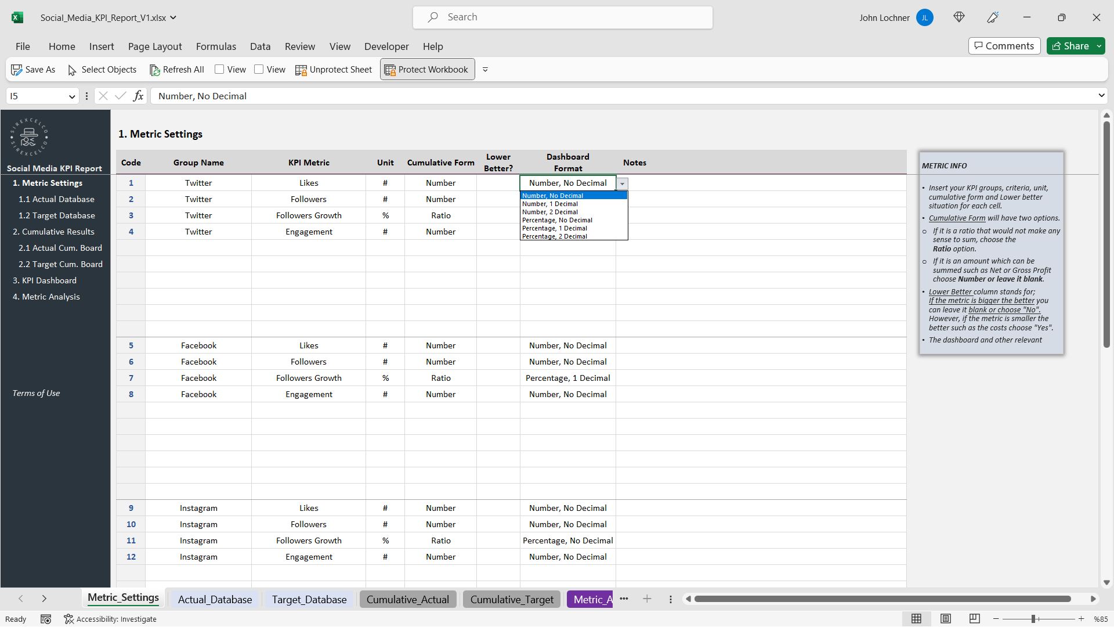Switch to the Target_Database sheet tab
Viewport: 1114px width, 627px height.
(309, 599)
